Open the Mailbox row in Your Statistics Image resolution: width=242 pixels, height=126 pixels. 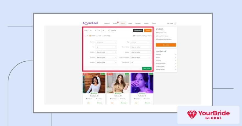[166, 58]
